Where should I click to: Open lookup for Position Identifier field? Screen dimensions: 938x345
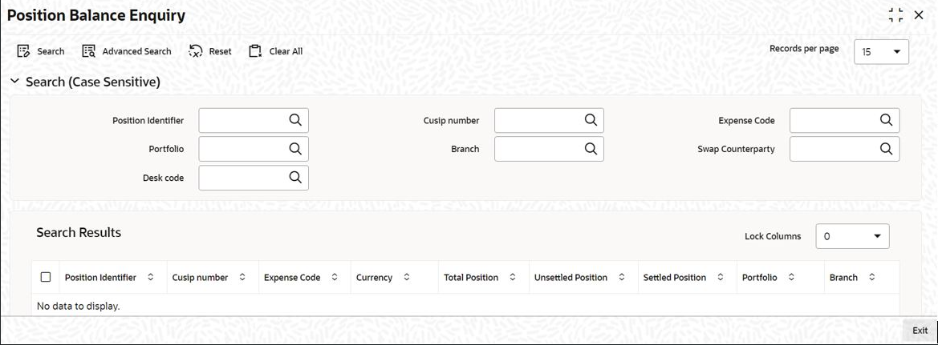click(x=295, y=120)
